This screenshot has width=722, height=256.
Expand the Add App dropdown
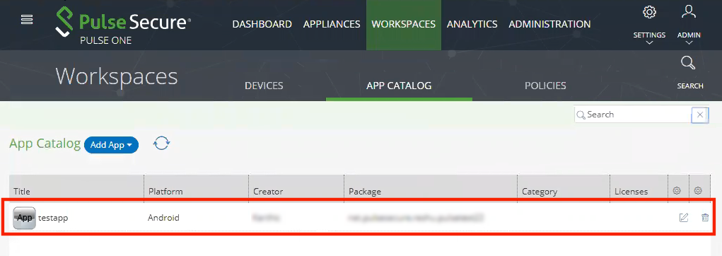(x=112, y=145)
